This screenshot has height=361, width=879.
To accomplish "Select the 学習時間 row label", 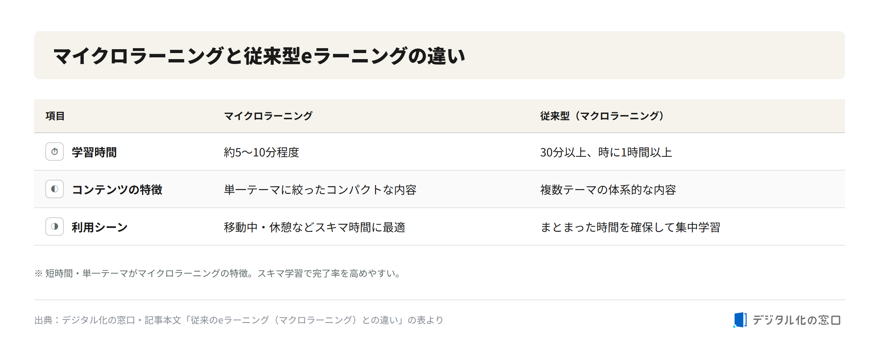I will click(x=94, y=152).
